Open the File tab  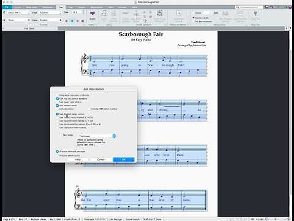point(7,7)
